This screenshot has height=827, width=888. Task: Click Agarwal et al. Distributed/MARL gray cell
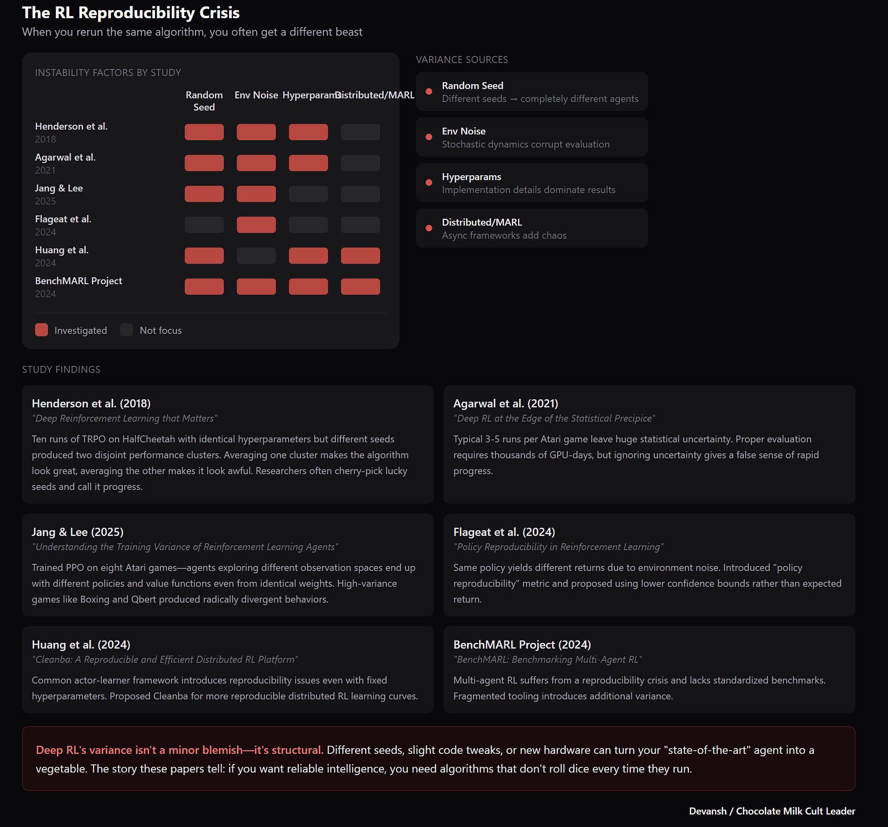tap(360, 163)
